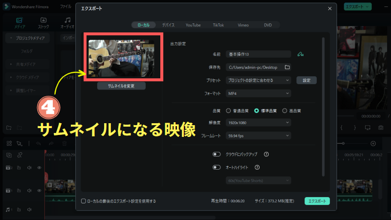Image resolution: width=391 pixels, height=220 pixels.
Task: Open the MP4 format dropdown
Action: tap(259, 93)
